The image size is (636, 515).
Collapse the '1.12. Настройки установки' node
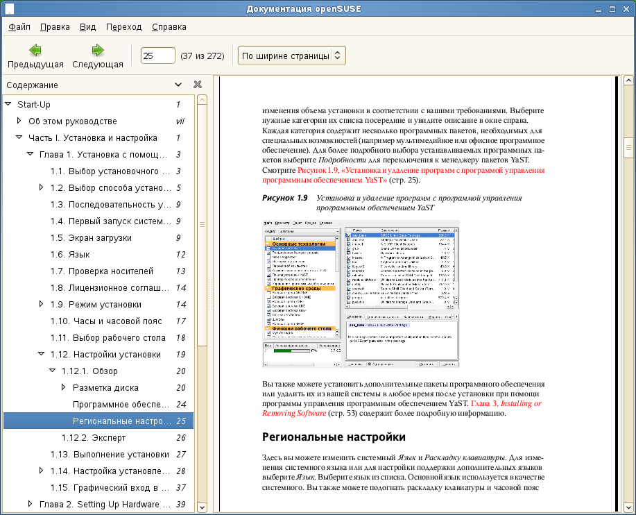click(x=41, y=355)
